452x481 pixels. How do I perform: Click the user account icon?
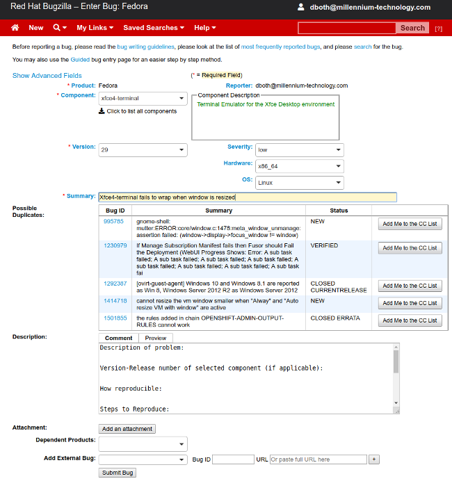pyautogui.click(x=301, y=7)
